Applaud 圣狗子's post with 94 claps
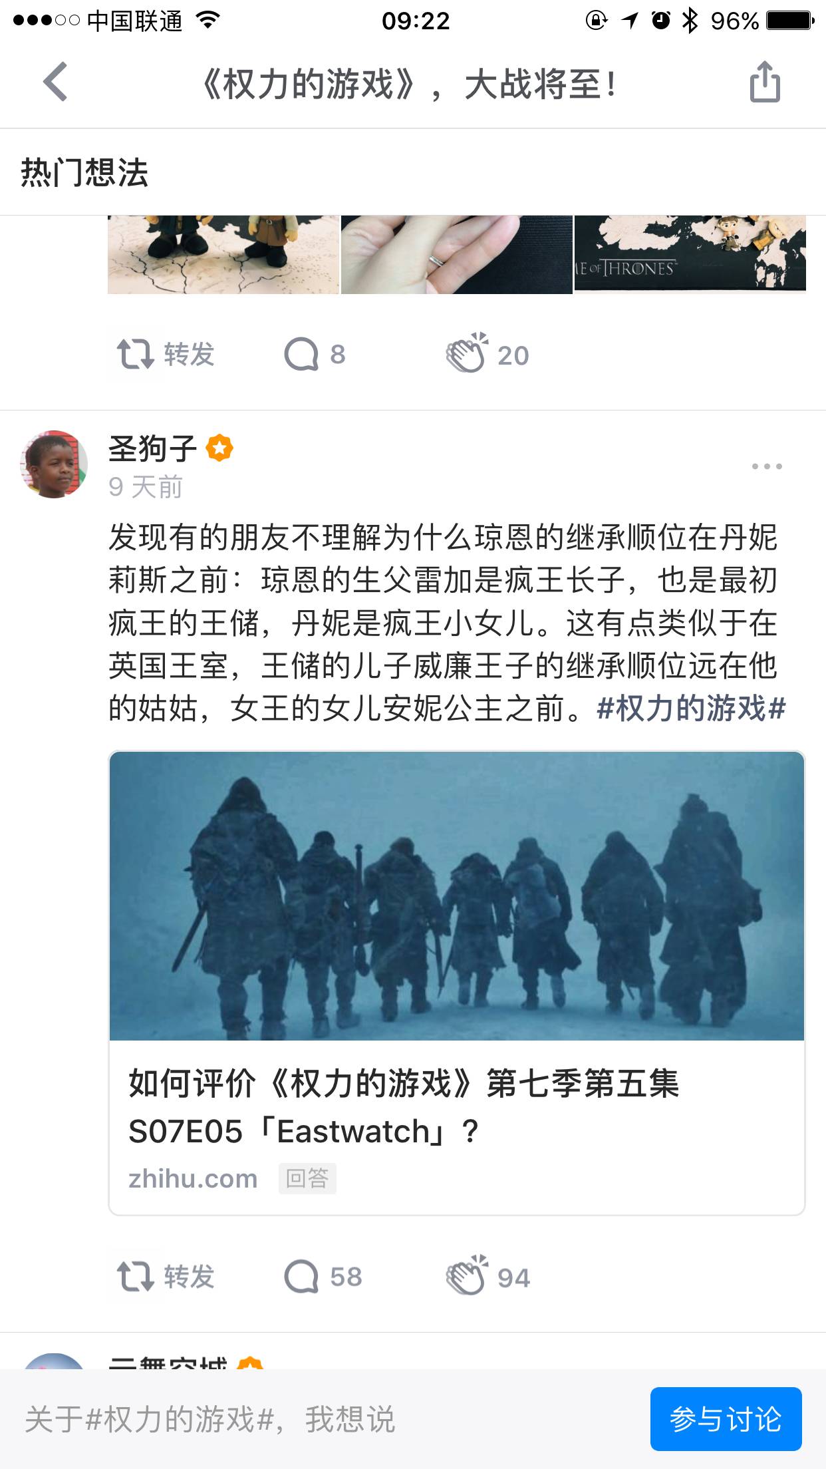Screen dimensions: 826x1469 (487, 1275)
